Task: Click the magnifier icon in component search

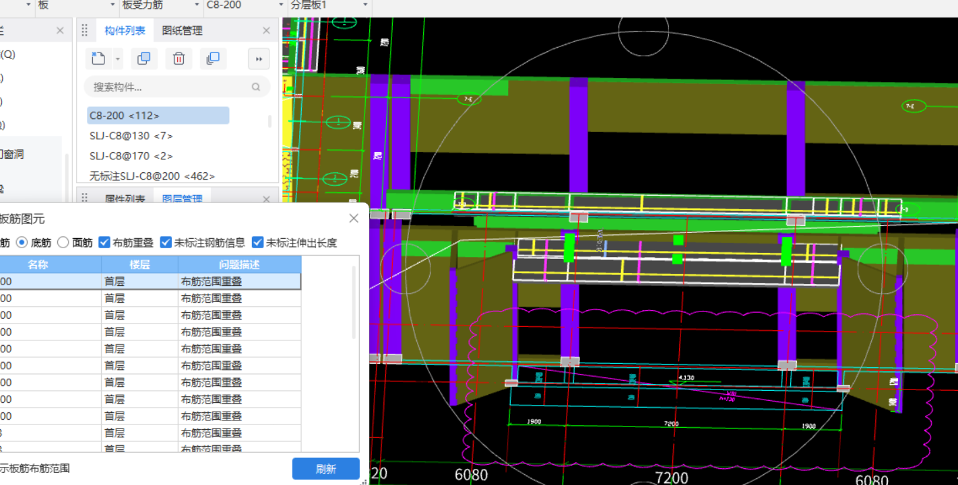Action: tap(256, 87)
